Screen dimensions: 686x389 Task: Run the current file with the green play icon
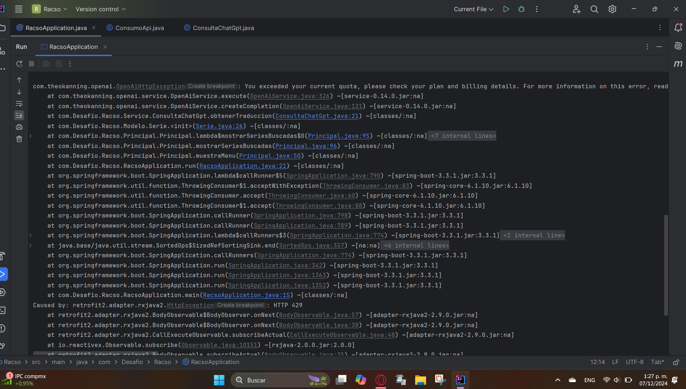coord(506,9)
